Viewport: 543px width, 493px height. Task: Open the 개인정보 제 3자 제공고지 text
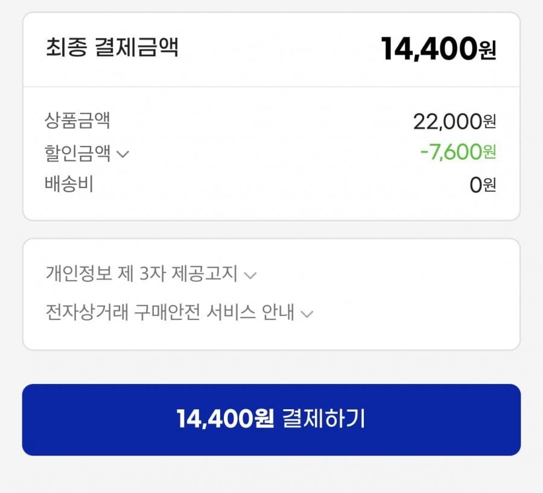click(x=141, y=273)
